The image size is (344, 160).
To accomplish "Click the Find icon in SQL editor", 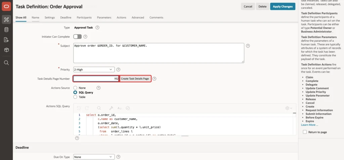I will pyautogui.click(x=99, y=108).
